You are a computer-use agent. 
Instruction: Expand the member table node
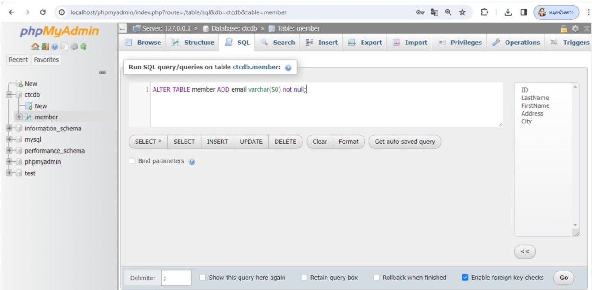point(19,117)
